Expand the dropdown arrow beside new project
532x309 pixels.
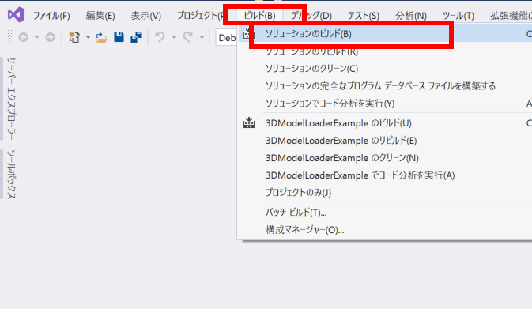pos(88,37)
